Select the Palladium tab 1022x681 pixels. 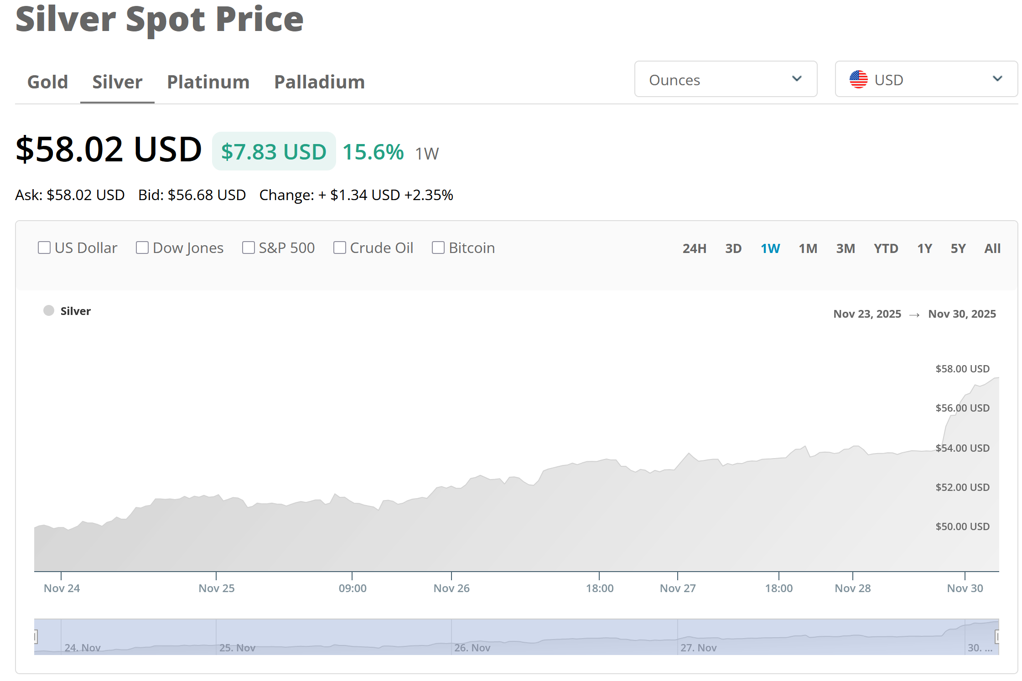click(x=319, y=82)
